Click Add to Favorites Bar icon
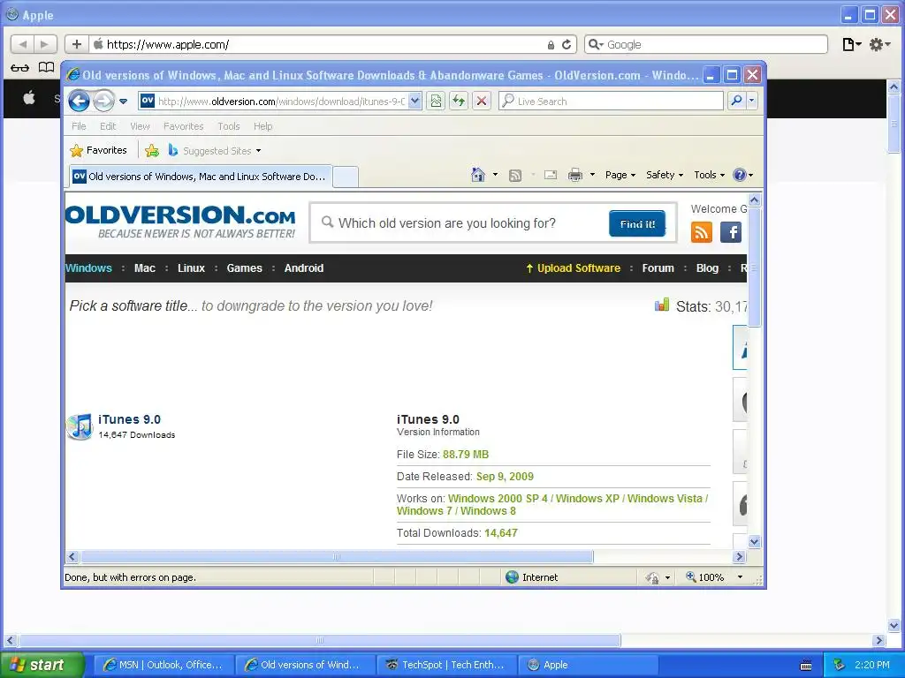 tap(152, 150)
